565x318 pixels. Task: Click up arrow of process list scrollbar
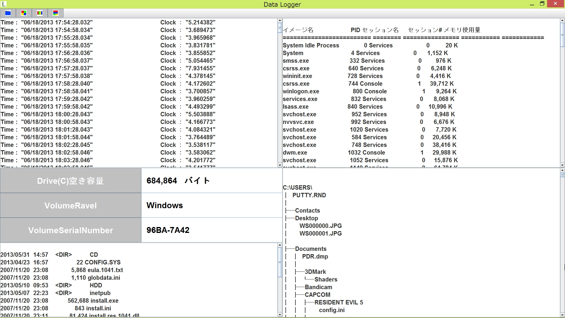[562, 21]
